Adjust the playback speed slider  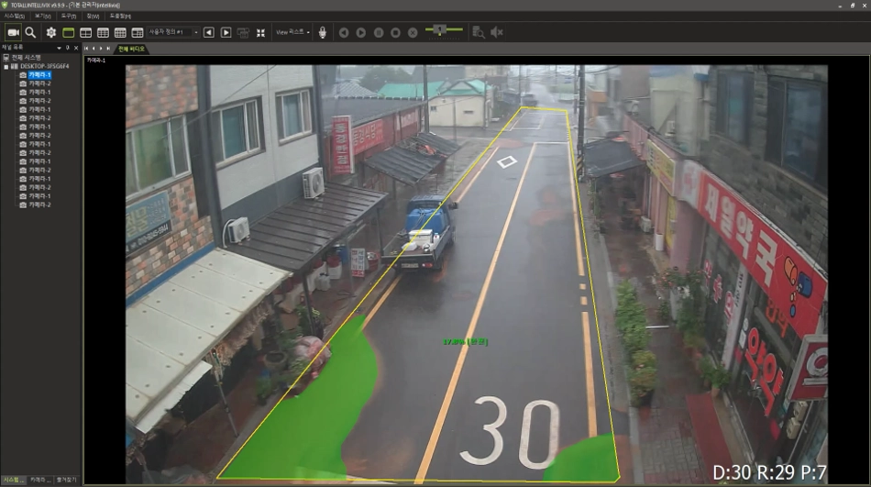[444, 29]
